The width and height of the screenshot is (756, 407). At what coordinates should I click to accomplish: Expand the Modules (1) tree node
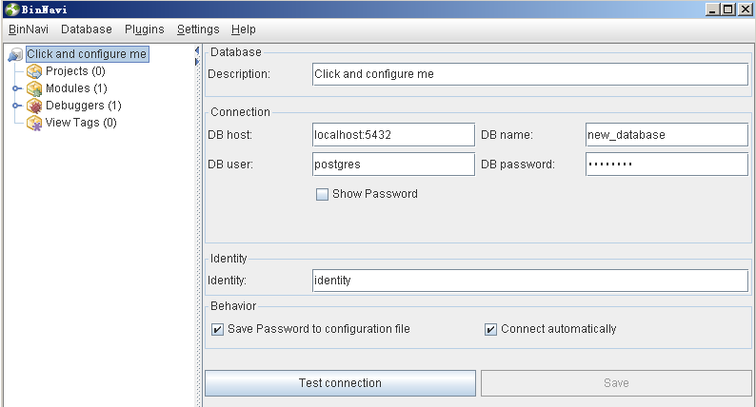[16, 88]
